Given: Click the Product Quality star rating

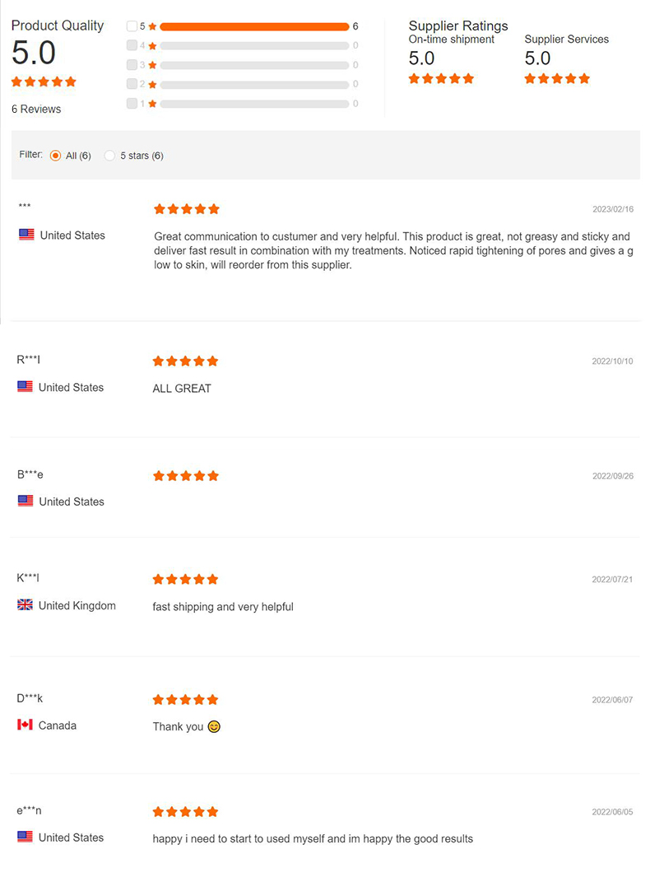Looking at the screenshot, I should 44,82.
